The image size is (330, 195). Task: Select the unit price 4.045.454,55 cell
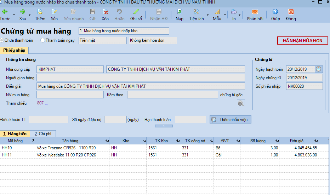[x=298, y=148]
